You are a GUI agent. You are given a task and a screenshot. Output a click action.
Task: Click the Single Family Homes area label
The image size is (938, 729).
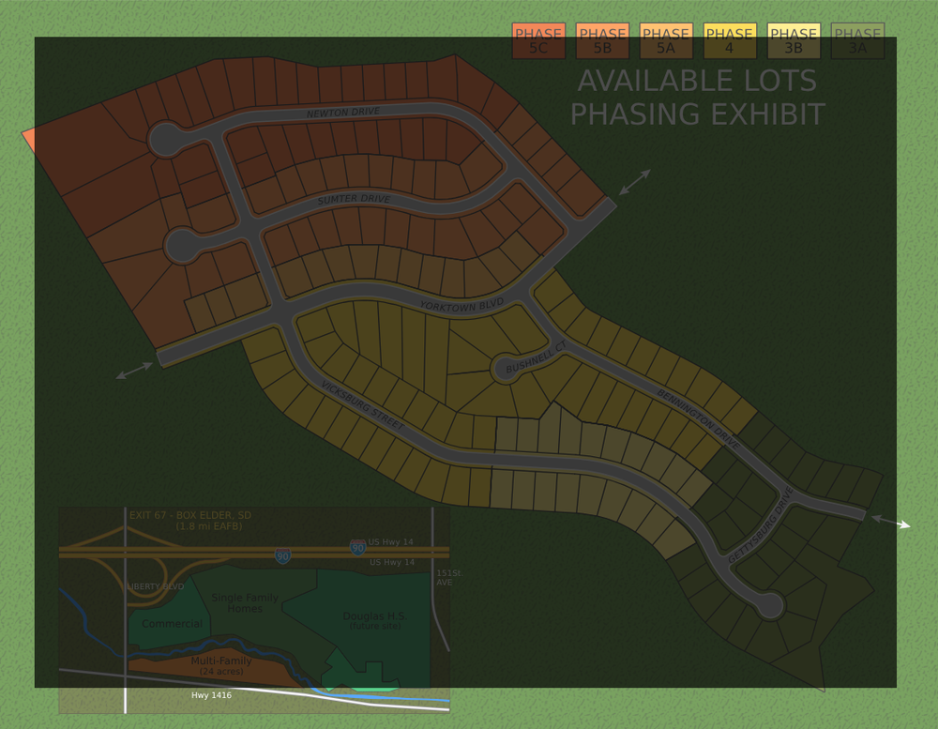[245, 602]
